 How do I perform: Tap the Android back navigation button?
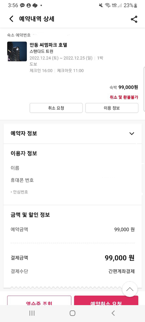point(113,313)
